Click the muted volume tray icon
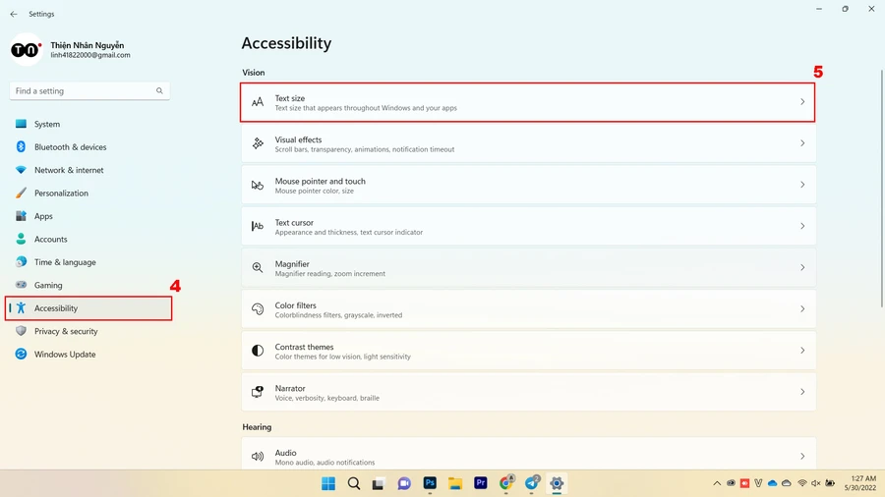The image size is (885, 497). pyautogui.click(x=816, y=483)
